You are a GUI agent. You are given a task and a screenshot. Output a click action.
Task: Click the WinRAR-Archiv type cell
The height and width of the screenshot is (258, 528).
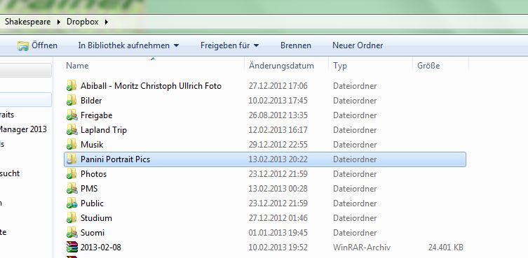pyautogui.click(x=362, y=248)
